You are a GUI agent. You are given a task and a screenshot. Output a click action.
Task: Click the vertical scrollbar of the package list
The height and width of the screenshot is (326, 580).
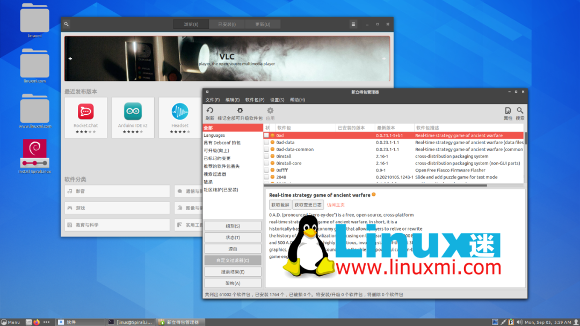coord(525,138)
